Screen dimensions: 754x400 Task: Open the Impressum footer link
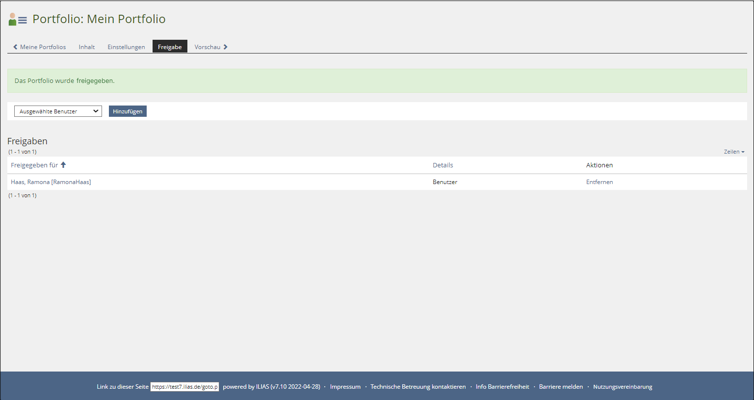coord(345,387)
